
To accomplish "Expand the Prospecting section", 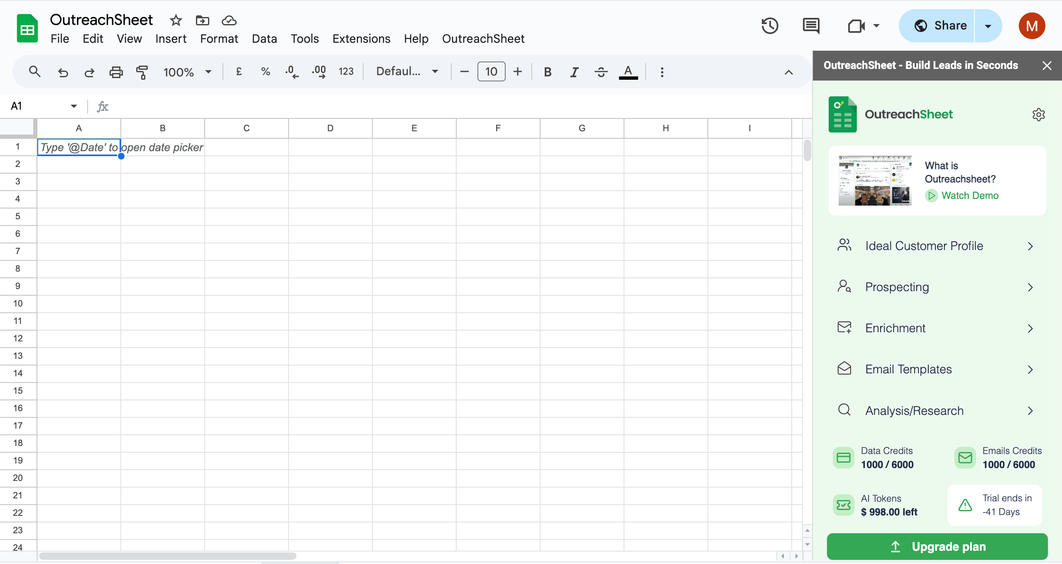I will tap(937, 287).
